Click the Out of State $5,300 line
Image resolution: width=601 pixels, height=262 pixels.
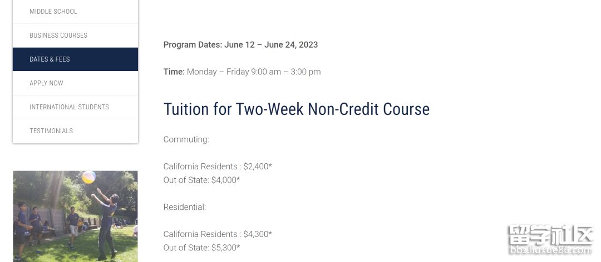point(201,248)
